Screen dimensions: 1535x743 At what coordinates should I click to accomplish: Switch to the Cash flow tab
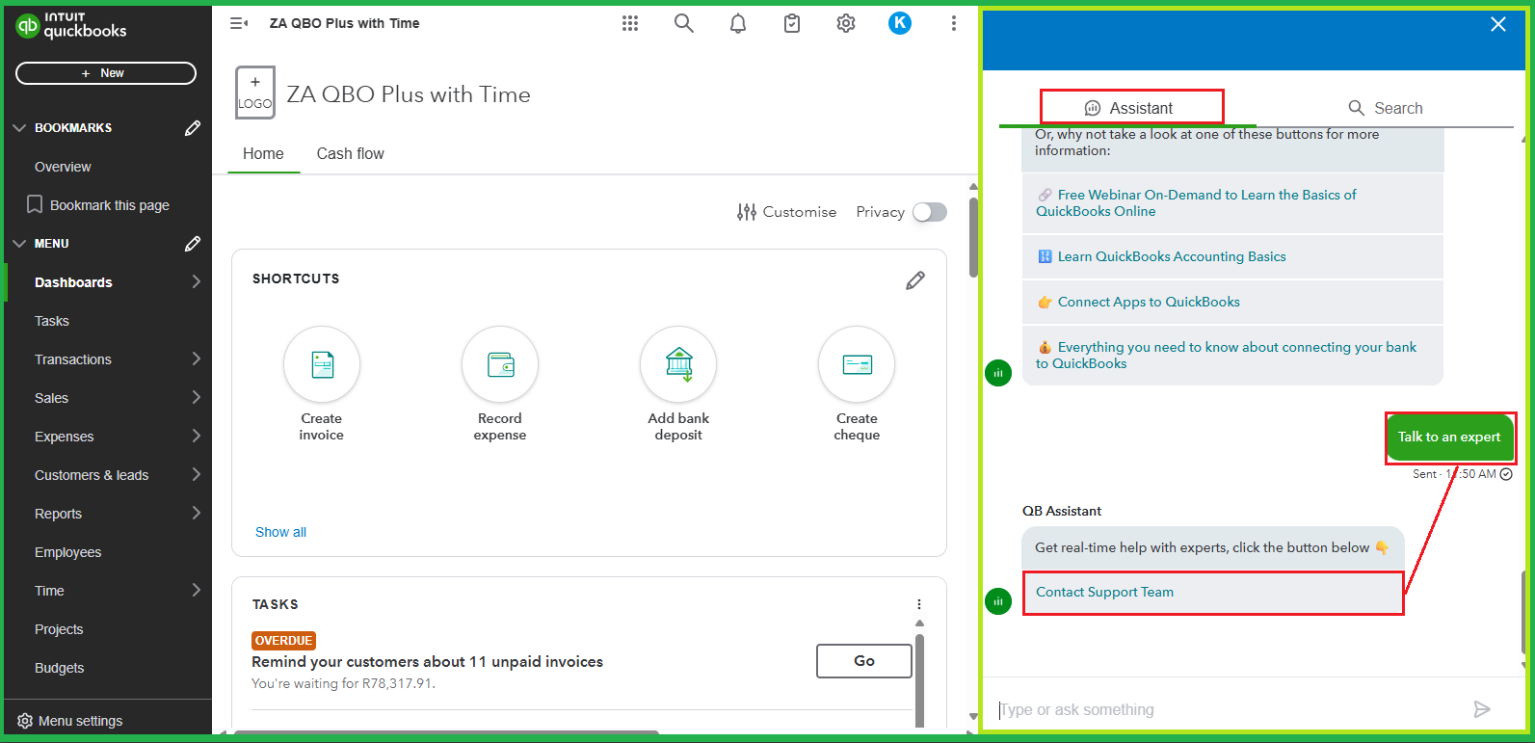pyautogui.click(x=351, y=153)
